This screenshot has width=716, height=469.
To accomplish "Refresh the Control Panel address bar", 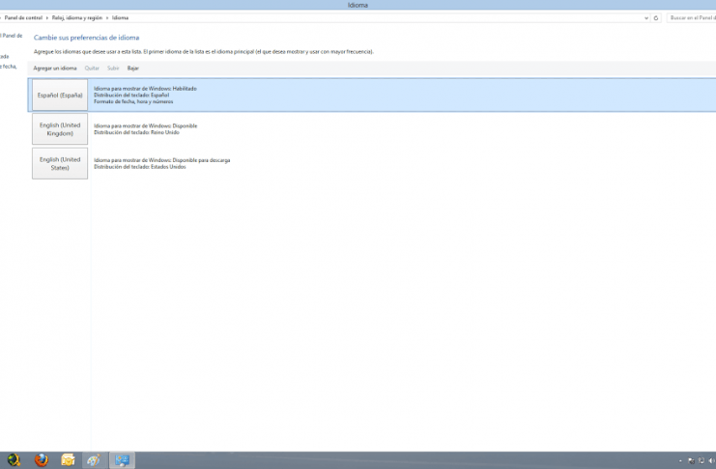I will tap(656, 17).
